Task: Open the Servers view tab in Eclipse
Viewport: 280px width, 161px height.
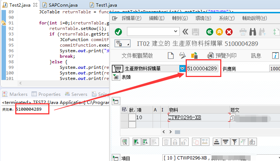Action: (76, 94)
